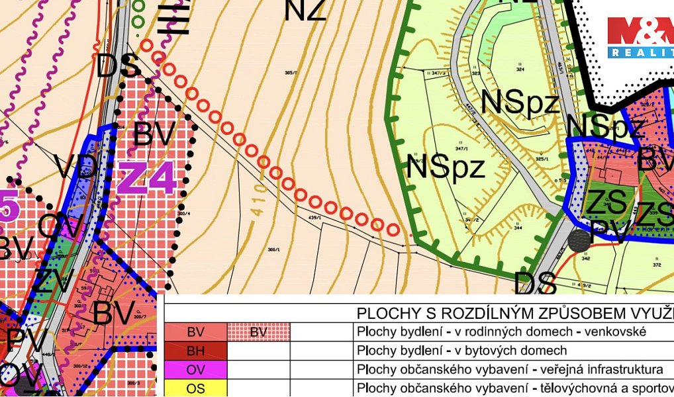The height and width of the screenshot is (397, 674).
Task: Click parcel number 347/3
Action: coord(438,74)
